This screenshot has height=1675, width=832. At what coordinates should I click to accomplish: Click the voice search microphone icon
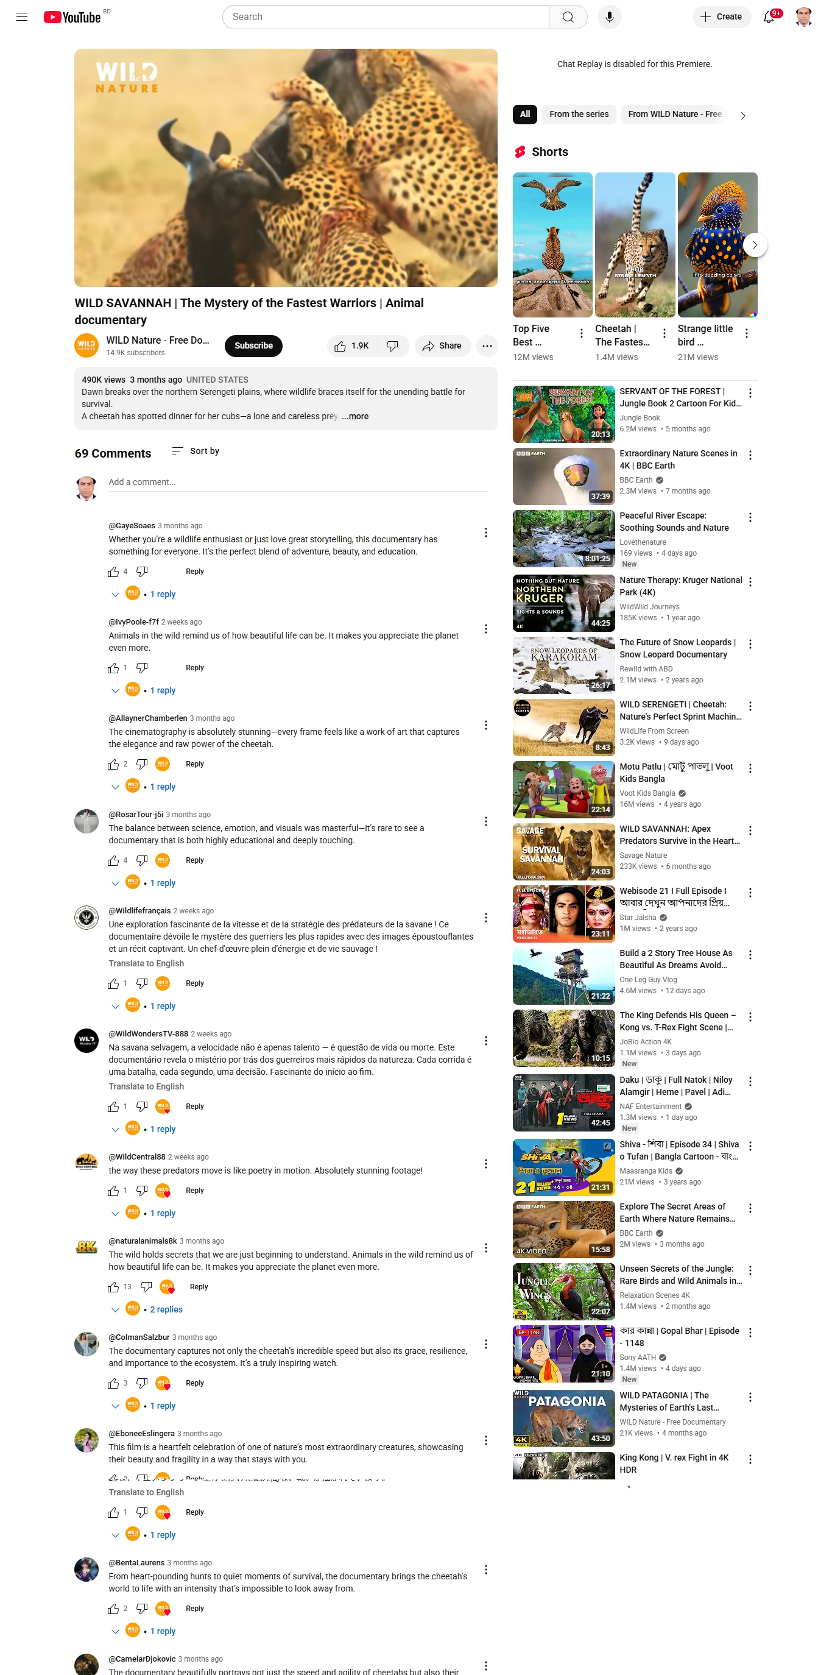tap(608, 17)
